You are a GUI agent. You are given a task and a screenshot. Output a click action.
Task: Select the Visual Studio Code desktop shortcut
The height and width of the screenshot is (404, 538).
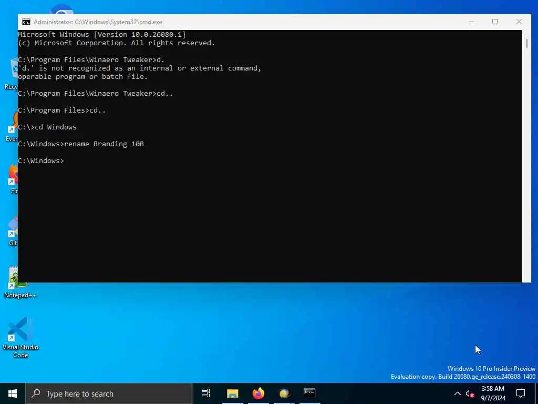coord(20,338)
